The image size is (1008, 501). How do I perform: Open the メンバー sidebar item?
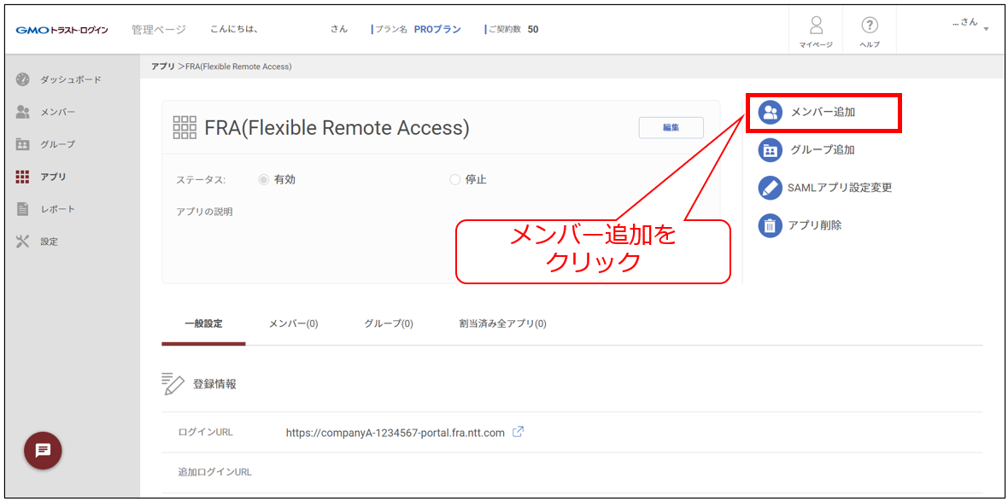pyautogui.click(x=57, y=113)
